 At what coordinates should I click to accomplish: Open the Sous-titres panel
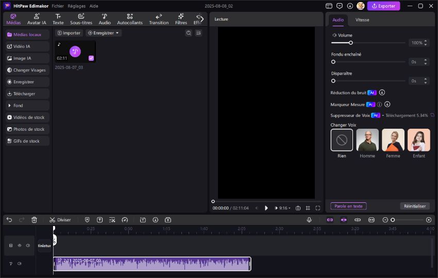[81, 19]
